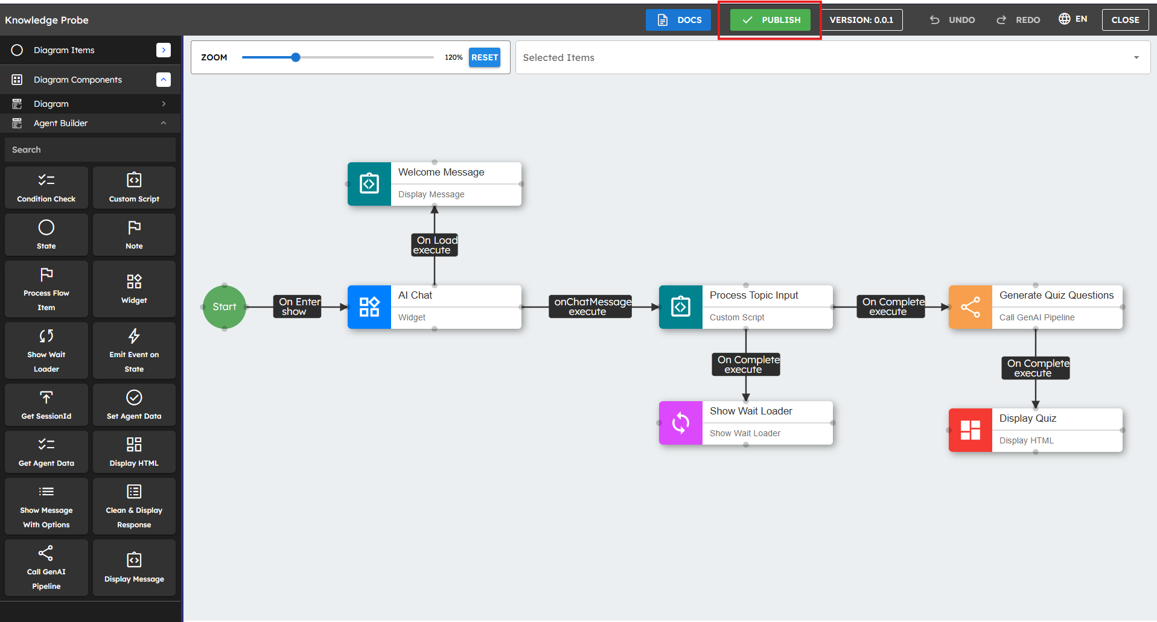1157x622 pixels.
Task: Choose the Show Wait Loader component
Action: point(46,351)
